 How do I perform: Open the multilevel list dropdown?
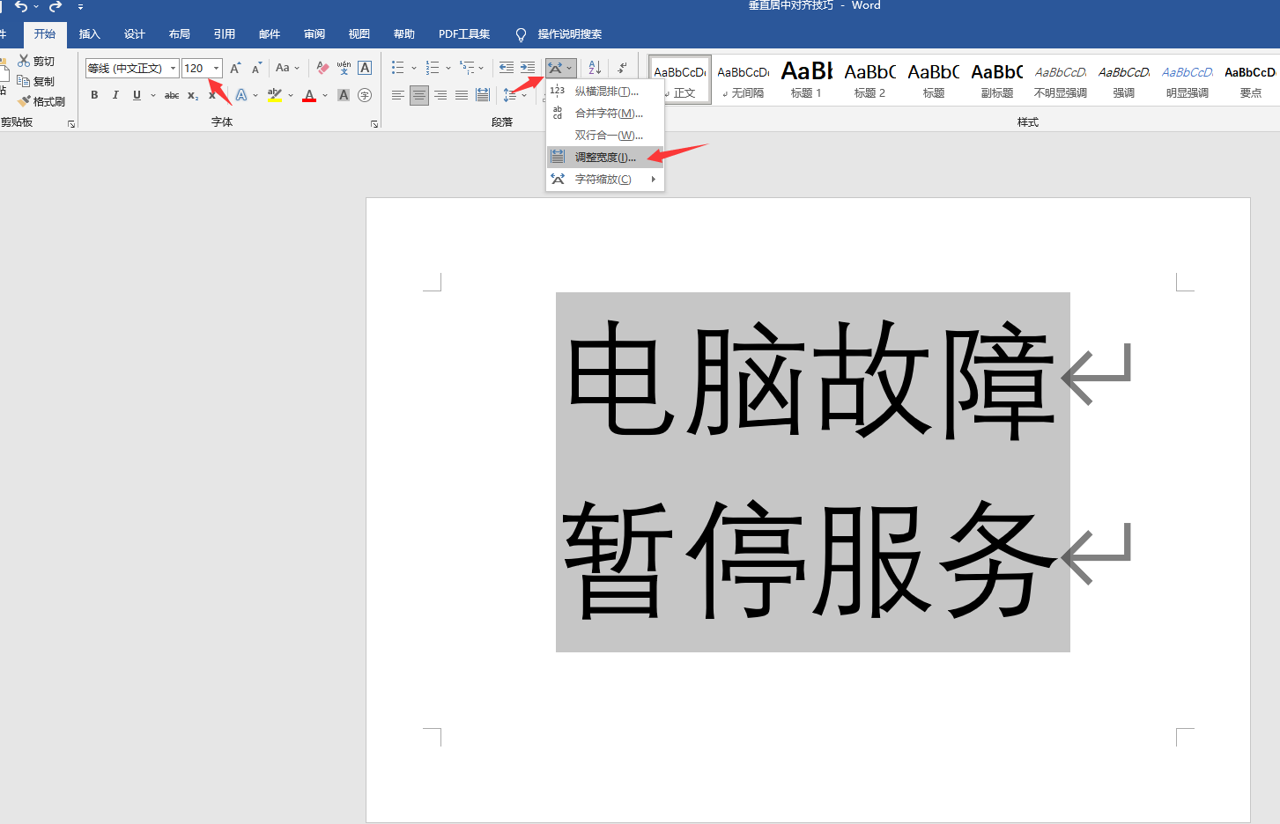pyautogui.click(x=481, y=68)
